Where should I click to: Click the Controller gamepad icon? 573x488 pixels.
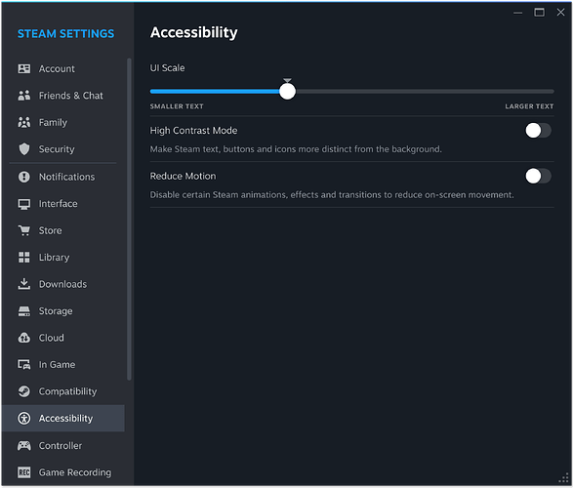pos(24,446)
